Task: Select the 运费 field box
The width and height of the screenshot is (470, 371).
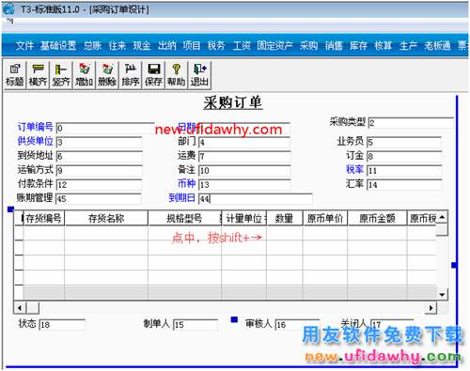Action: [x=244, y=156]
